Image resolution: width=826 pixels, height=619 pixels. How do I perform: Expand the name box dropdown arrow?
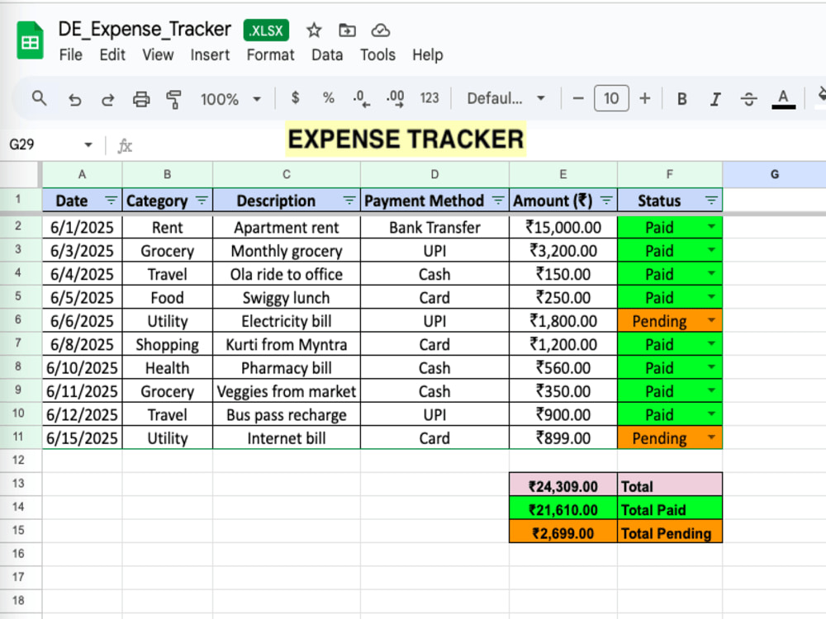[88, 144]
